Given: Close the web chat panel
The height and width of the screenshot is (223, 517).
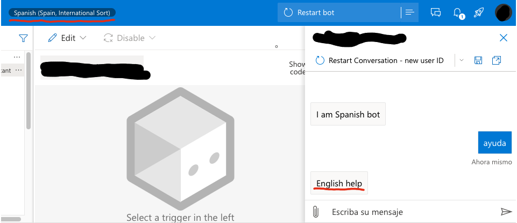Looking at the screenshot, I should coord(504,38).
